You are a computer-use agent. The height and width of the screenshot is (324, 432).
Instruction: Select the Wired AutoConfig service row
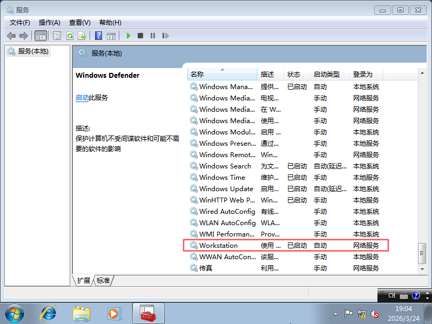pos(285,211)
